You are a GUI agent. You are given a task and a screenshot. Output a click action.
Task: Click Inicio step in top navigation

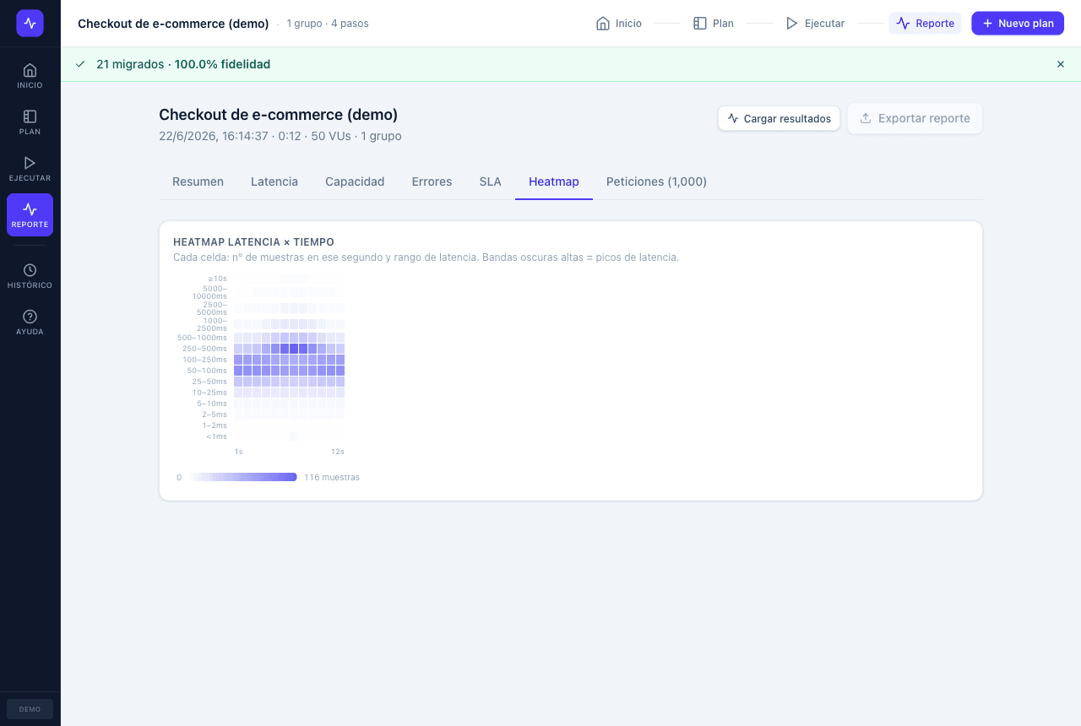tap(619, 24)
